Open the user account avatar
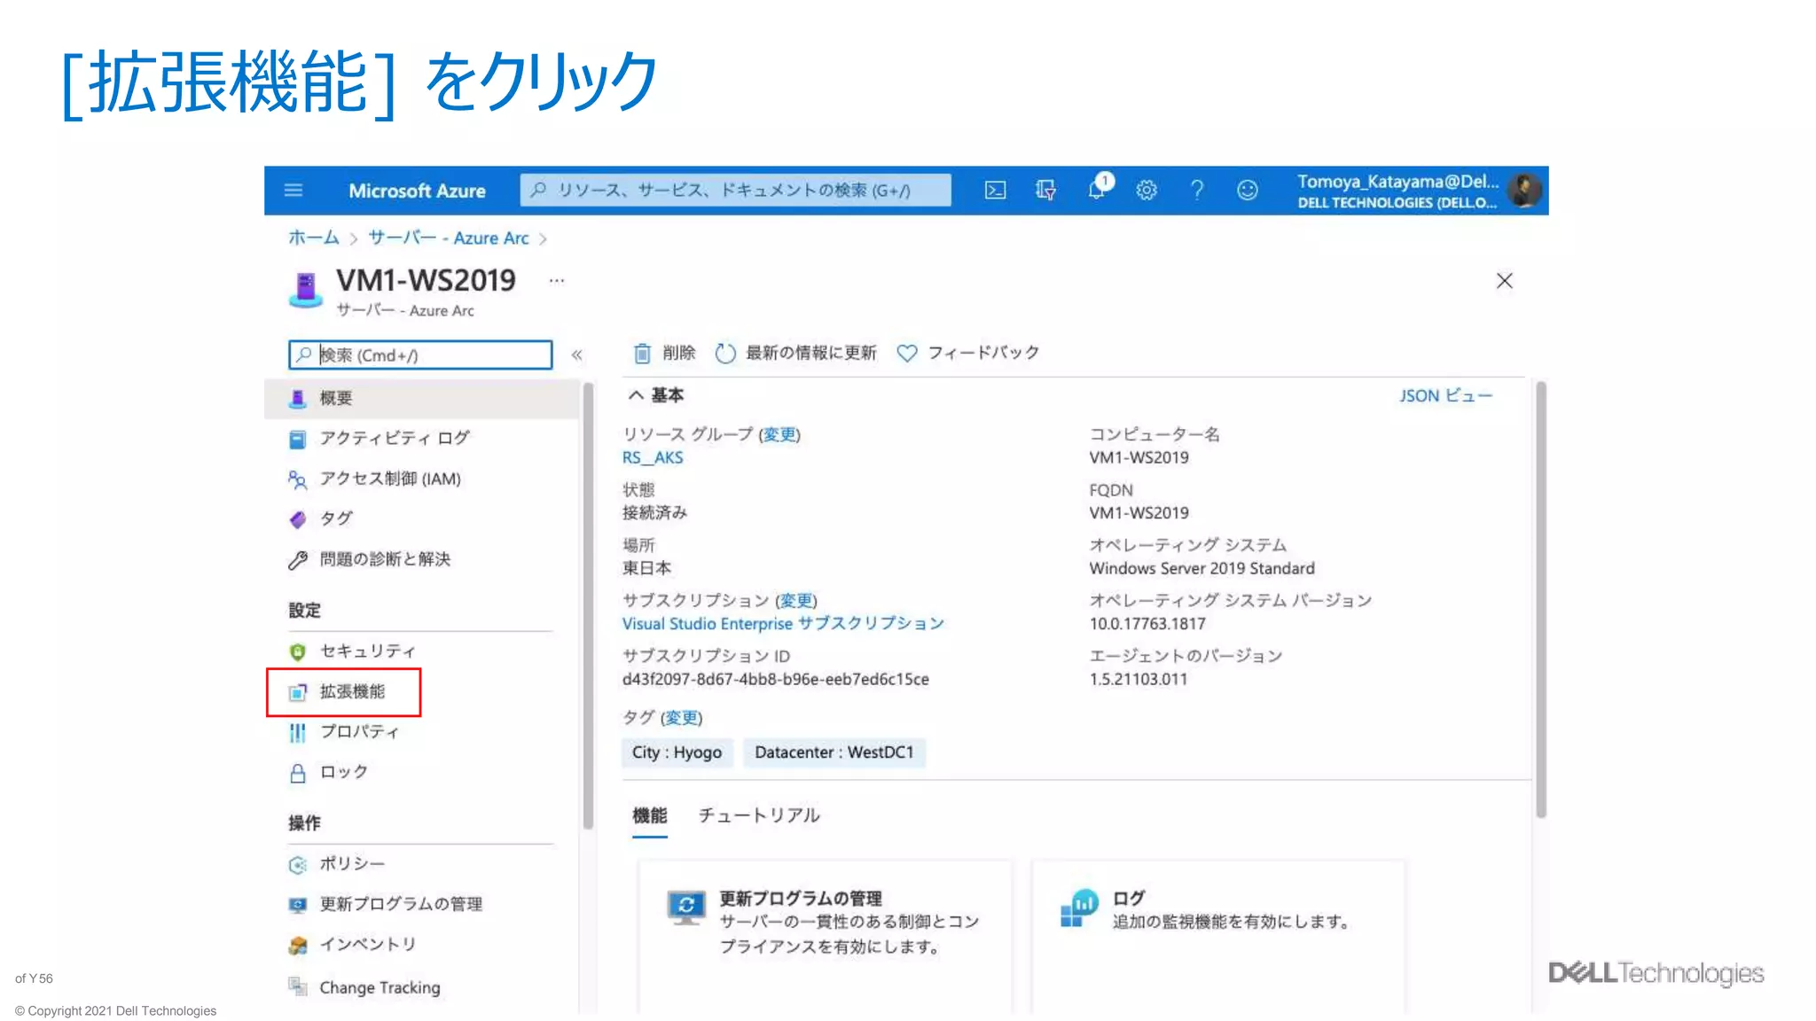The width and height of the screenshot is (1816, 1021). click(1525, 191)
